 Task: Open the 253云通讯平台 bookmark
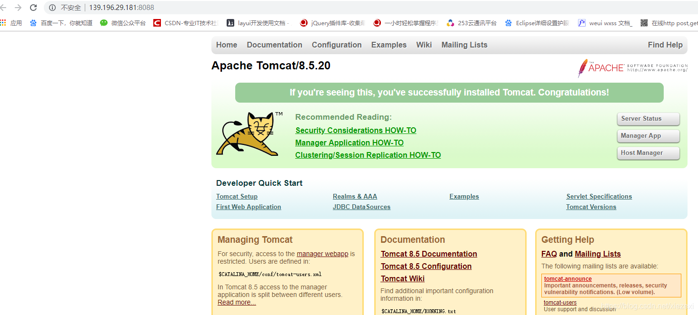click(x=472, y=23)
